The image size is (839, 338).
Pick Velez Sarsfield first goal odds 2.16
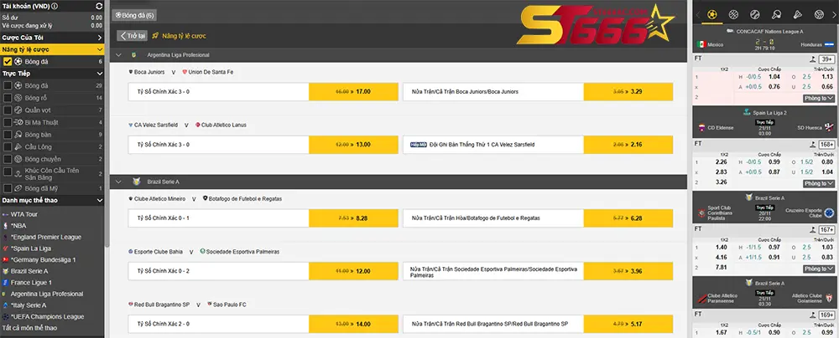[628, 145]
